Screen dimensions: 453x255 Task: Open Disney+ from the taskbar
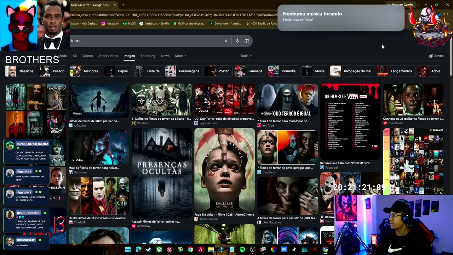(304, 250)
